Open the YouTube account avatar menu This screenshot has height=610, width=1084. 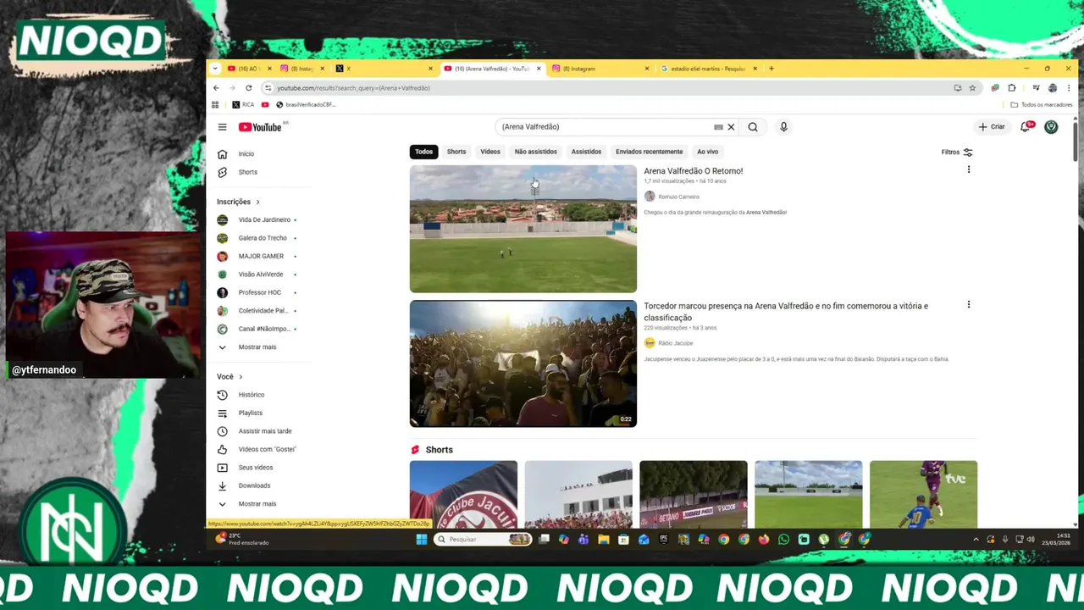1051,127
